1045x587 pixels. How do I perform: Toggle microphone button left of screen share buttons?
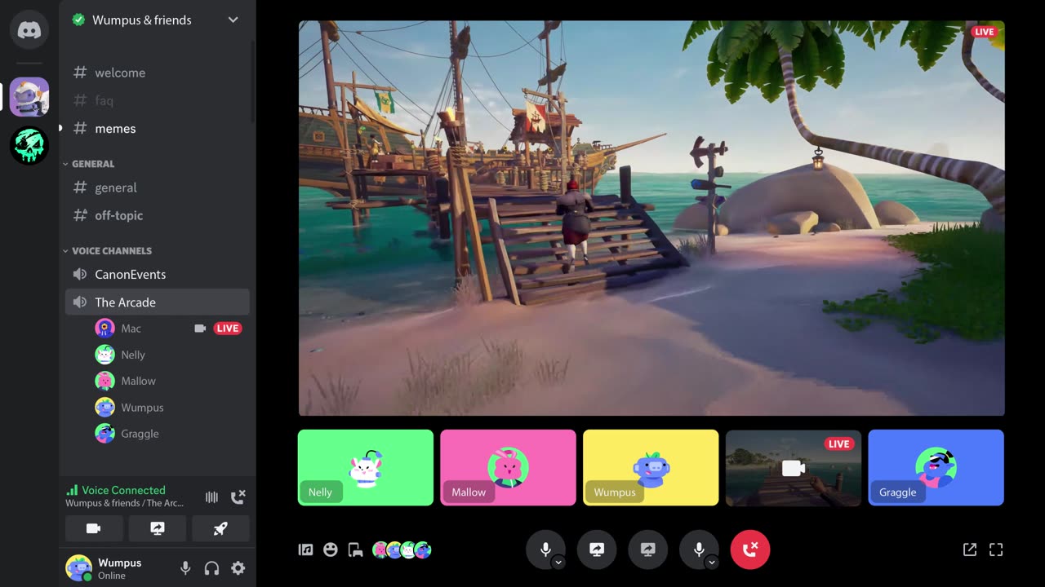545,549
